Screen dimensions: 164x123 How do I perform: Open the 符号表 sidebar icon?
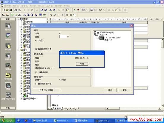pyautogui.click(x=8, y=37)
